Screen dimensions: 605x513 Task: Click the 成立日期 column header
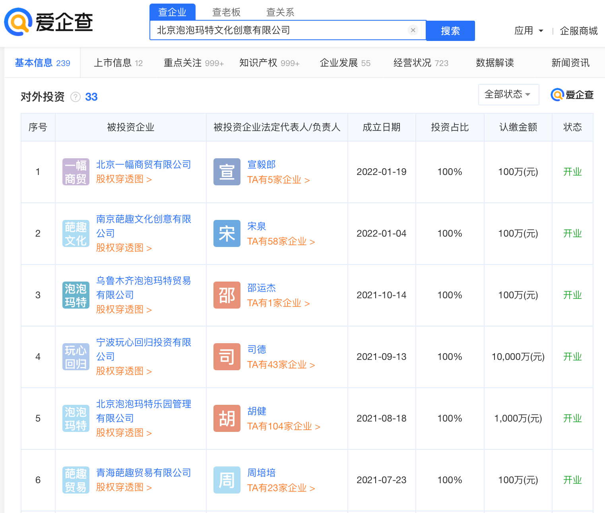pos(382,127)
